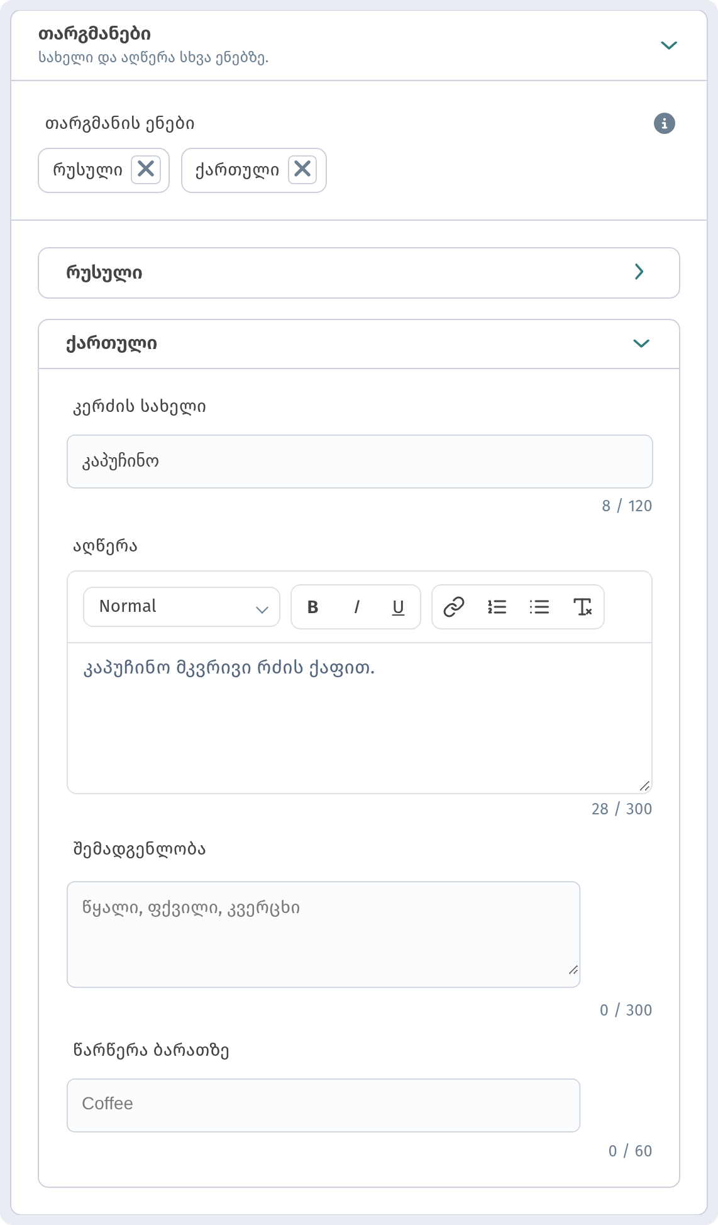Expand the რუსული translation panel
This screenshot has width=718, height=1225.
359,273
